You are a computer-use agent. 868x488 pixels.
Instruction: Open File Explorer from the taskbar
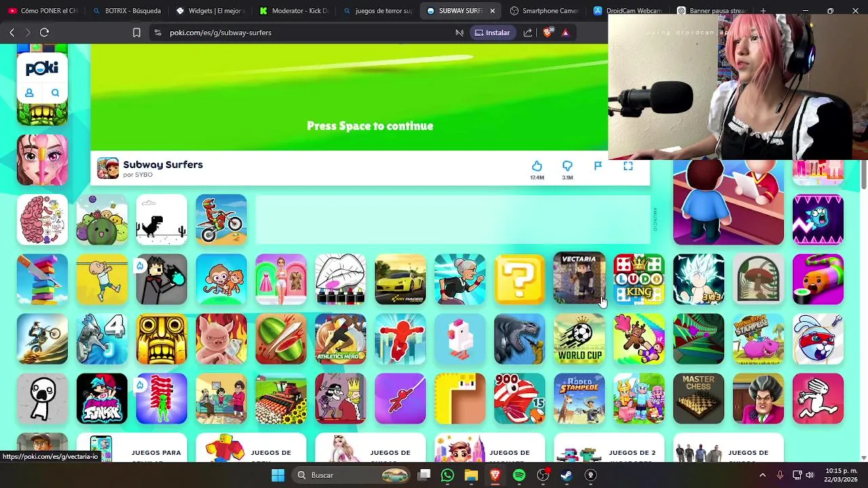click(471, 475)
